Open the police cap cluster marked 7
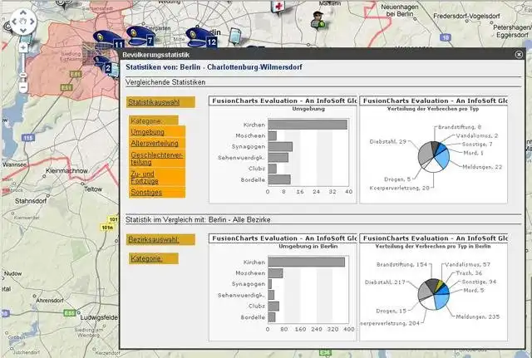The height and width of the screenshot is (358, 532). pyautogui.click(x=140, y=37)
